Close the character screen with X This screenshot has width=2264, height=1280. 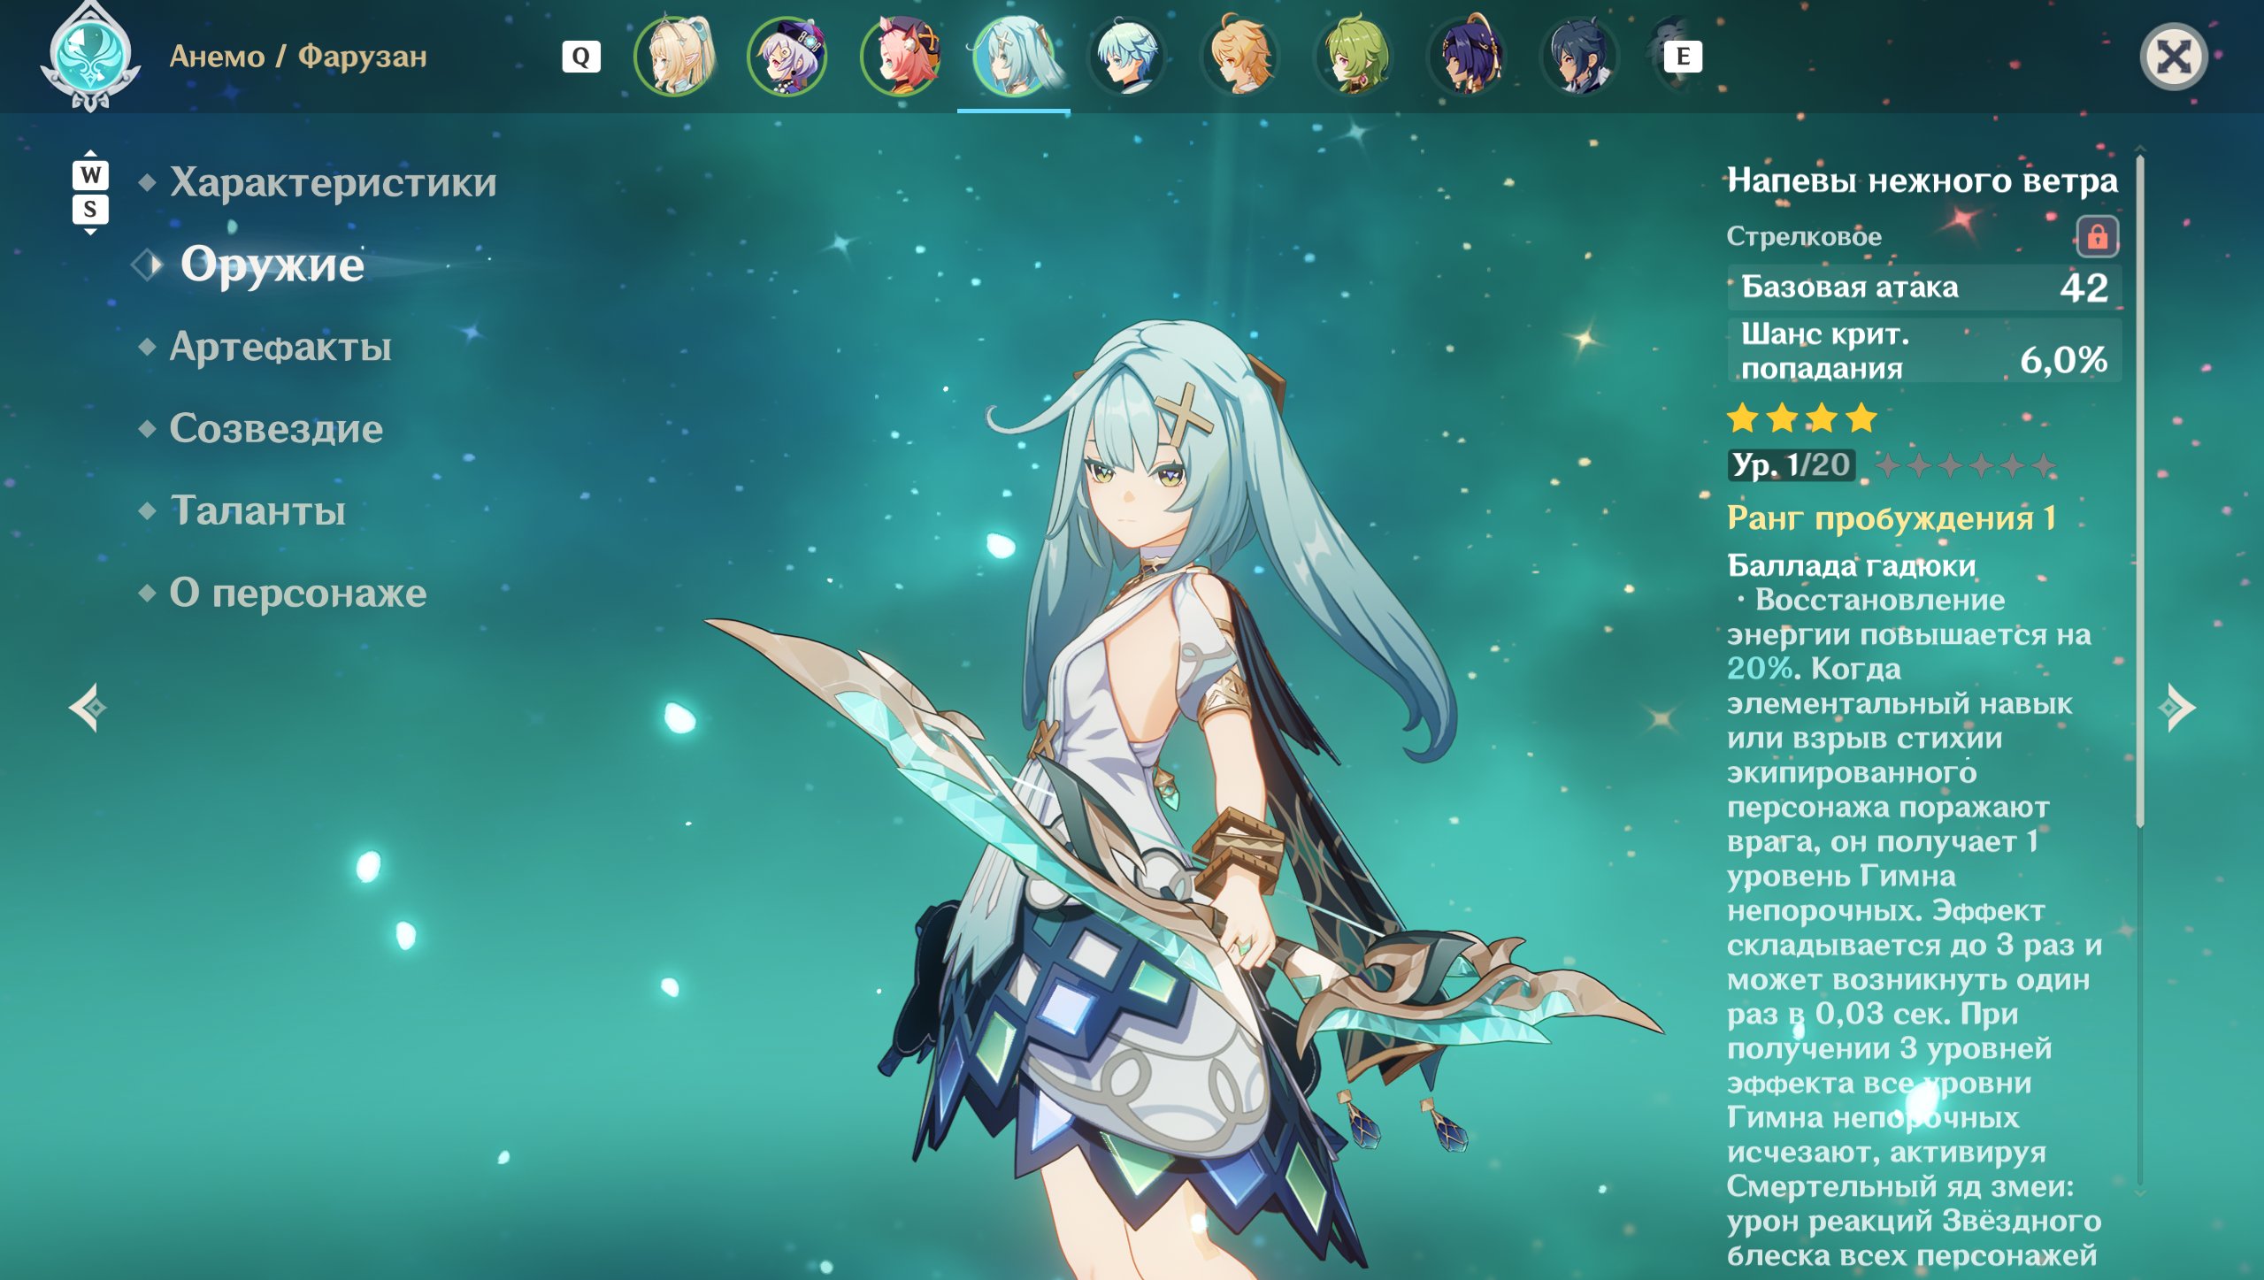[x=2174, y=57]
